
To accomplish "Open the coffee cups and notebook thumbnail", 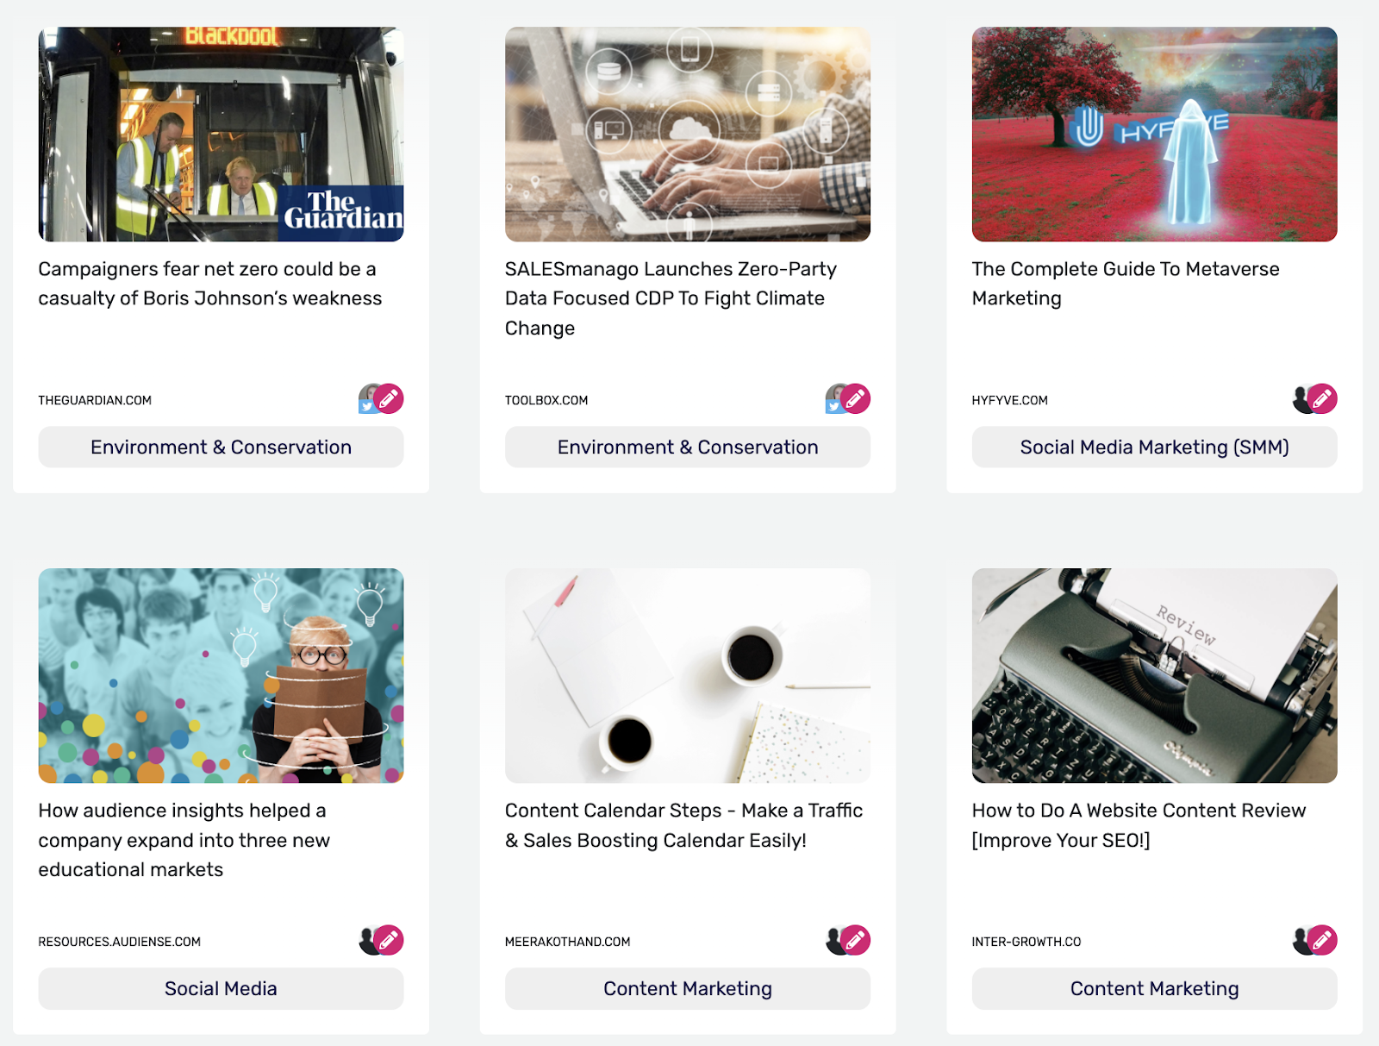I will click(688, 675).
